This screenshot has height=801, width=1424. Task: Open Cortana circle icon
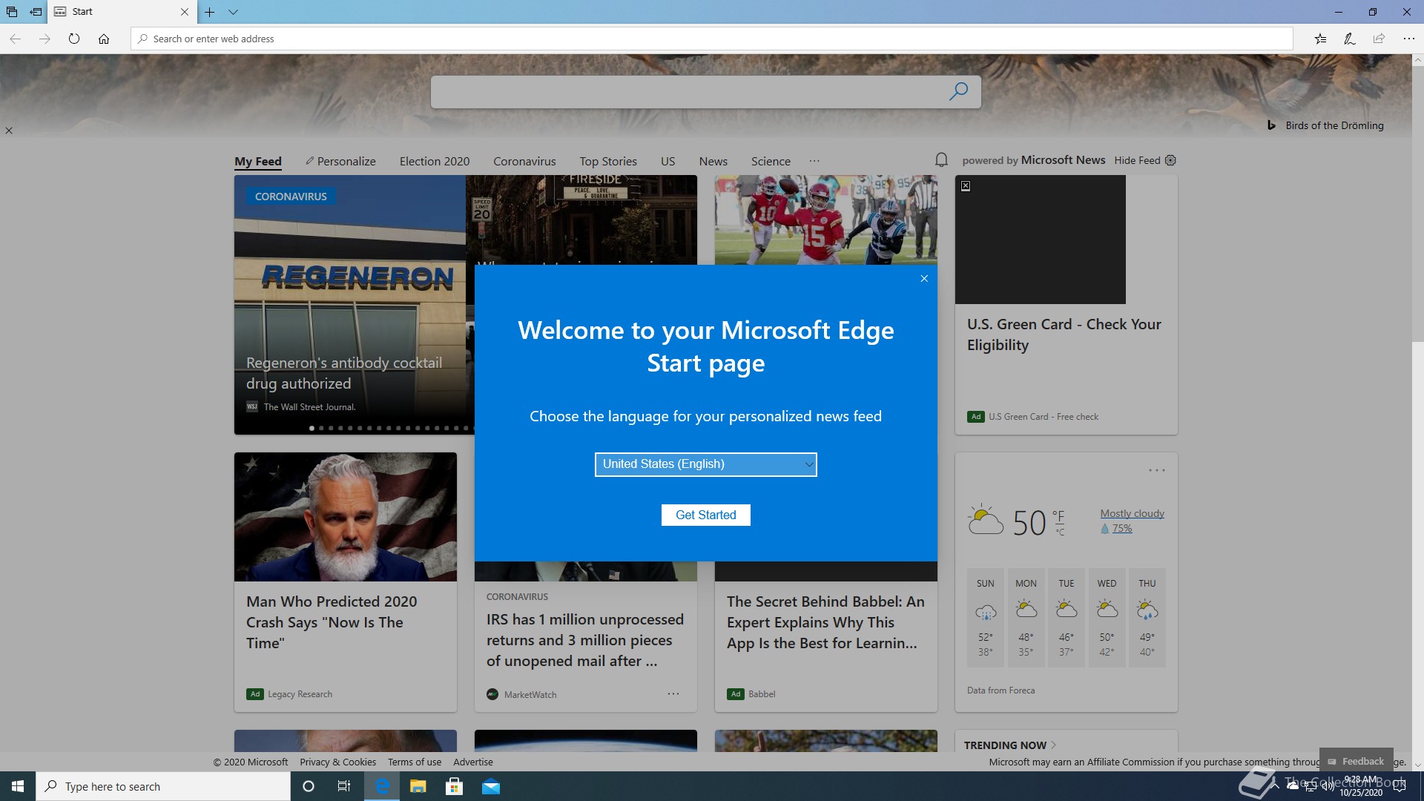pyautogui.click(x=309, y=786)
